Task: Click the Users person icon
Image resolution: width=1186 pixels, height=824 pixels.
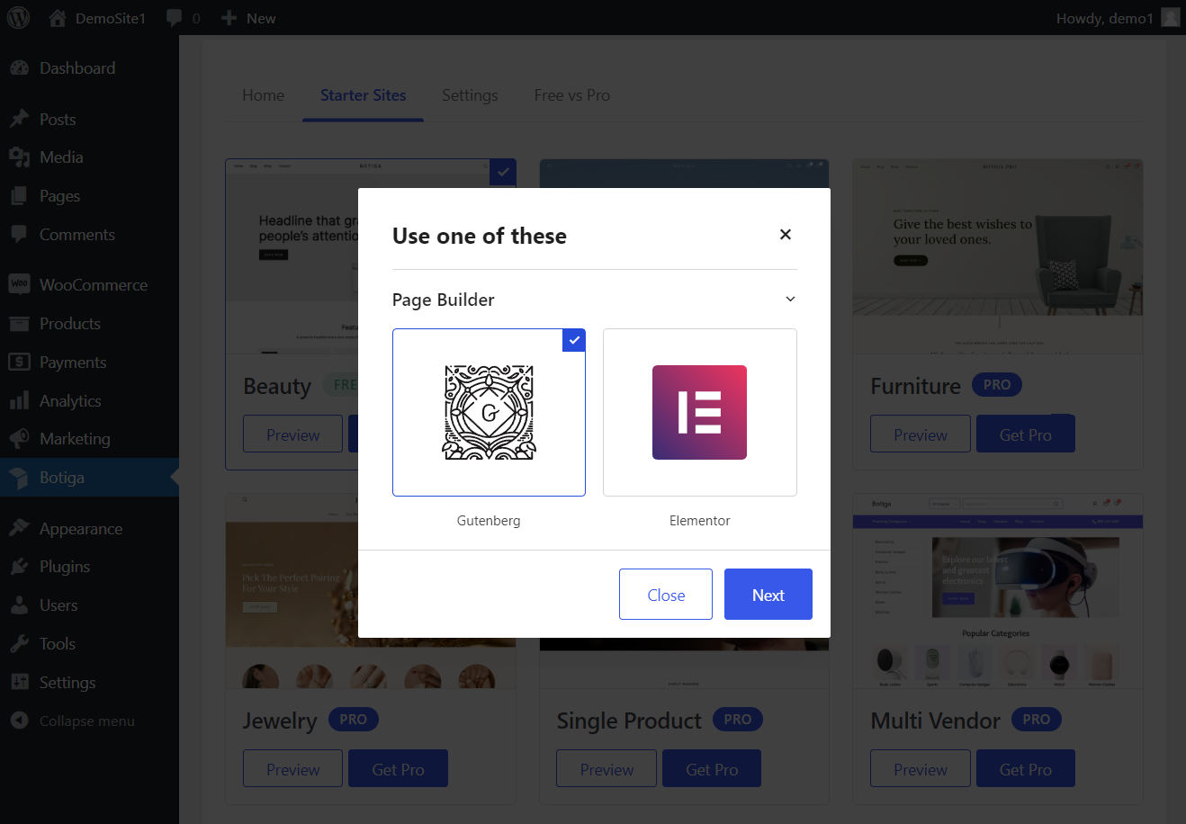Action: tap(19, 605)
